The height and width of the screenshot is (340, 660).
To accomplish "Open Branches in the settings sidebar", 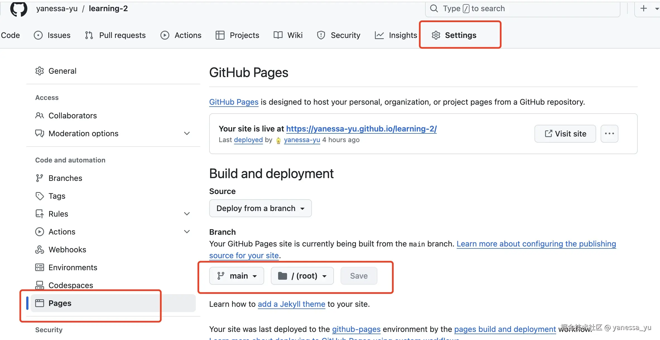I will pyautogui.click(x=65, y=178).
